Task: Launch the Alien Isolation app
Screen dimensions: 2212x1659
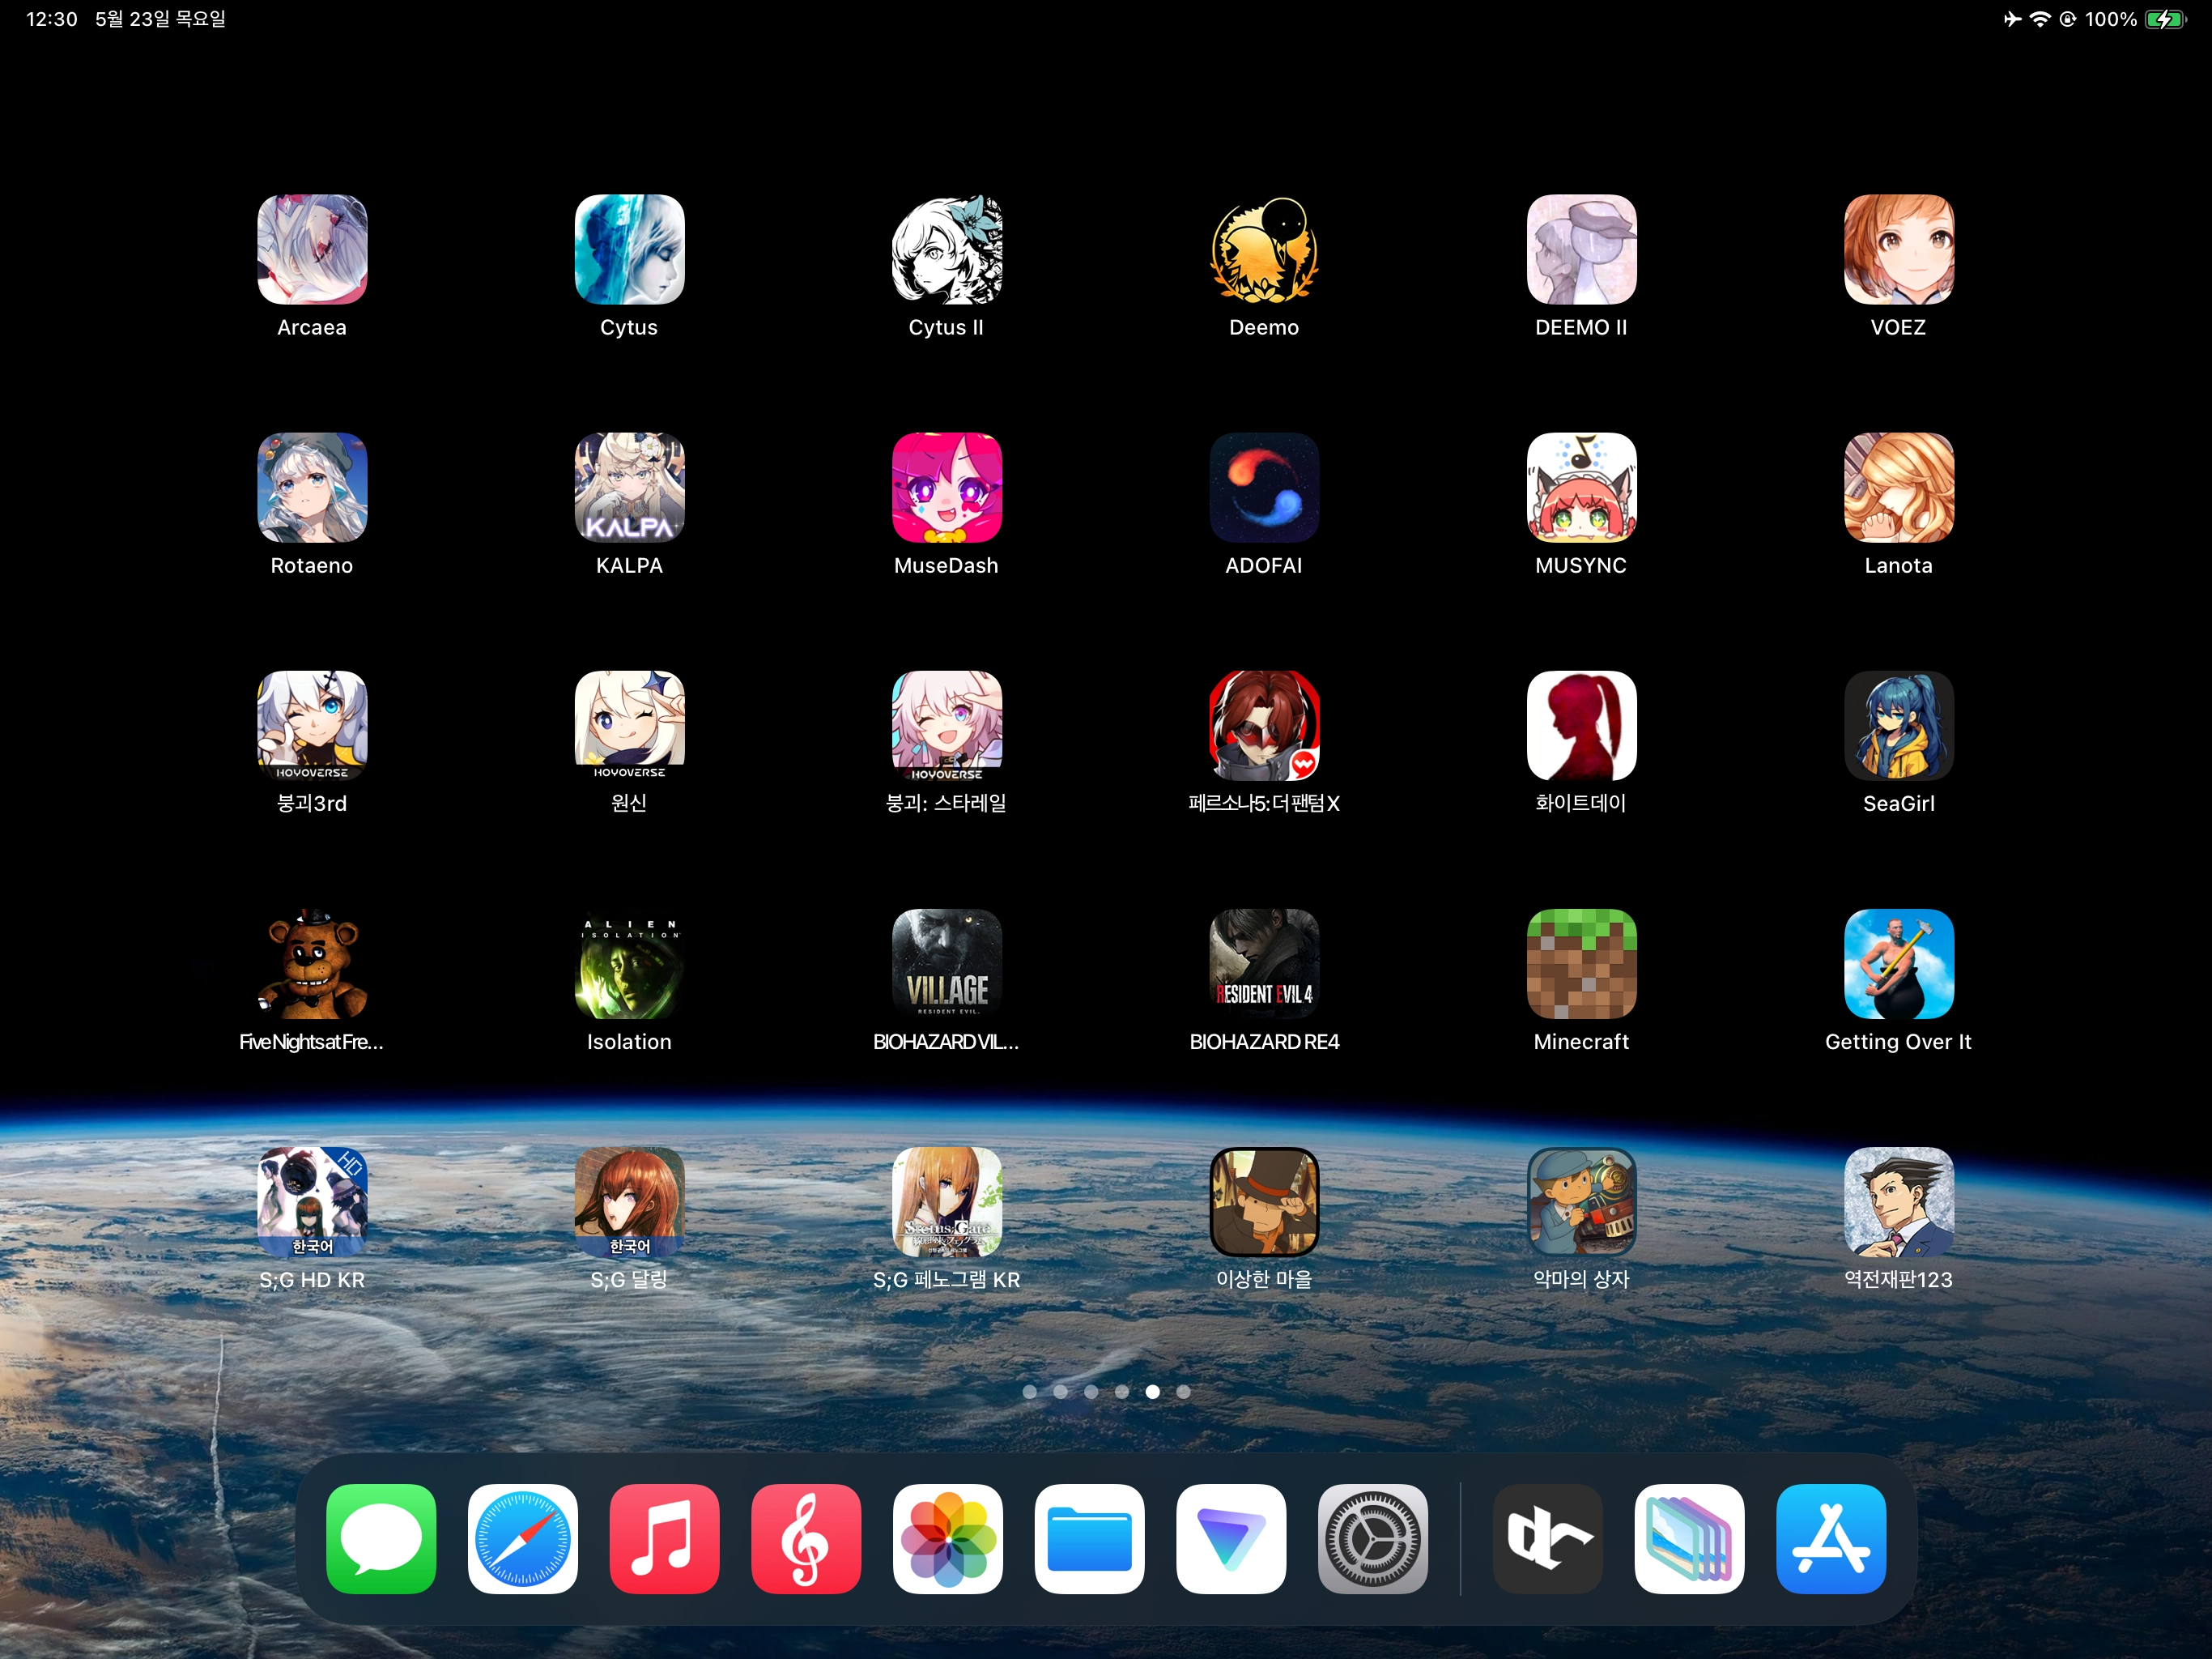Action: pyautogui.click(x=629, y=964)
